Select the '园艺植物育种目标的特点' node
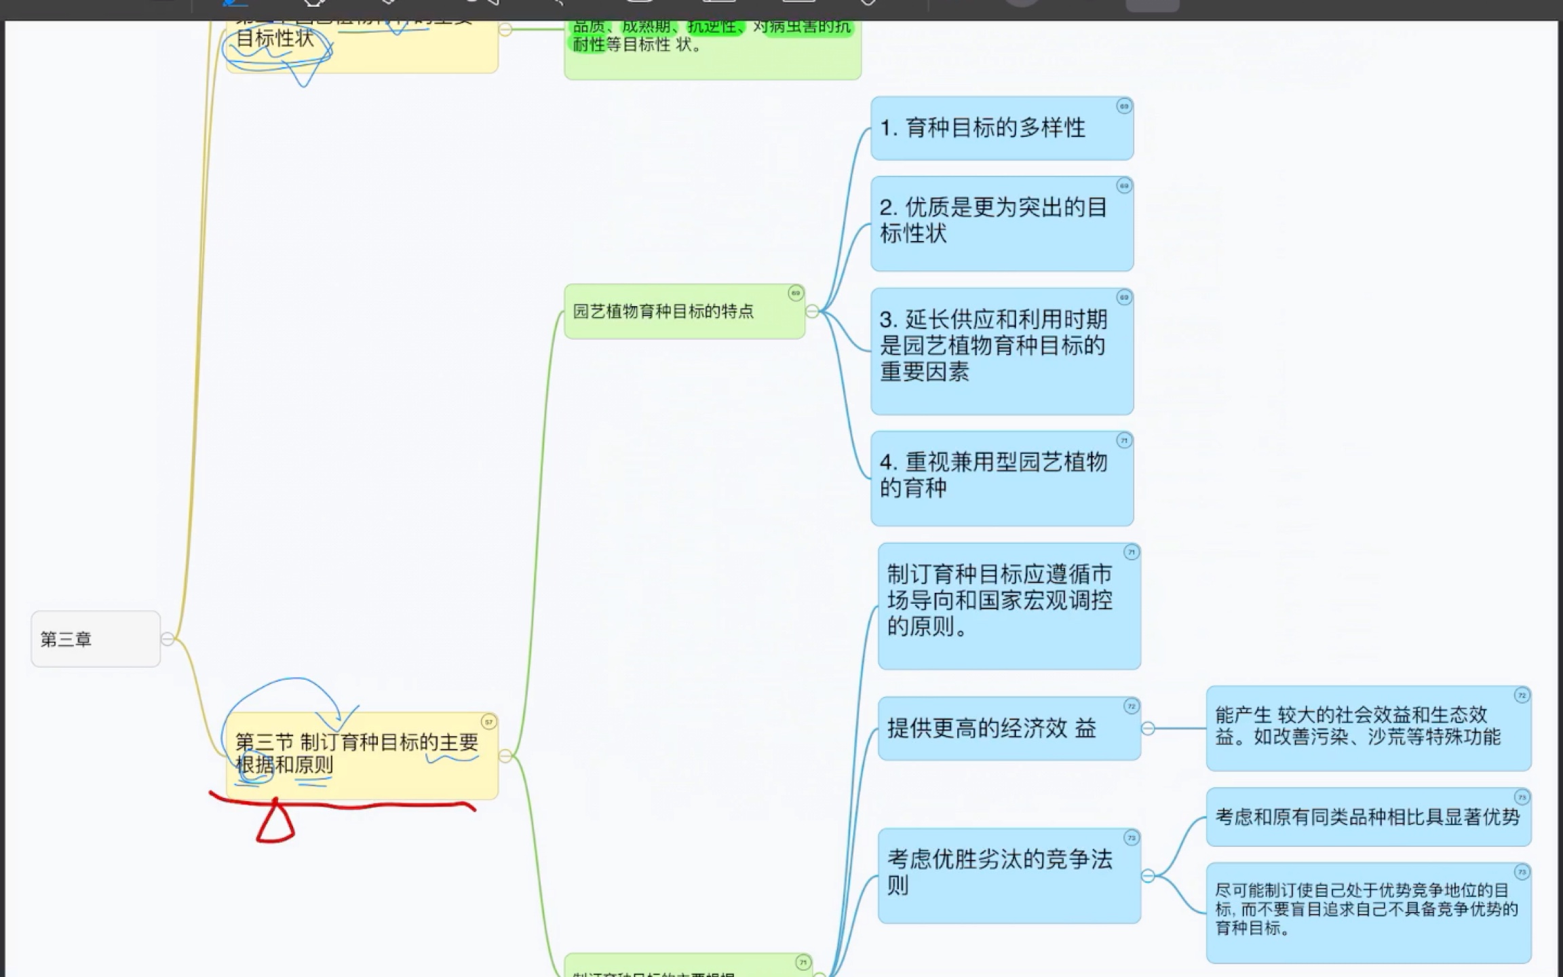Image resolution: width=1563 pixels, height=977 pixels. point(684,311)
